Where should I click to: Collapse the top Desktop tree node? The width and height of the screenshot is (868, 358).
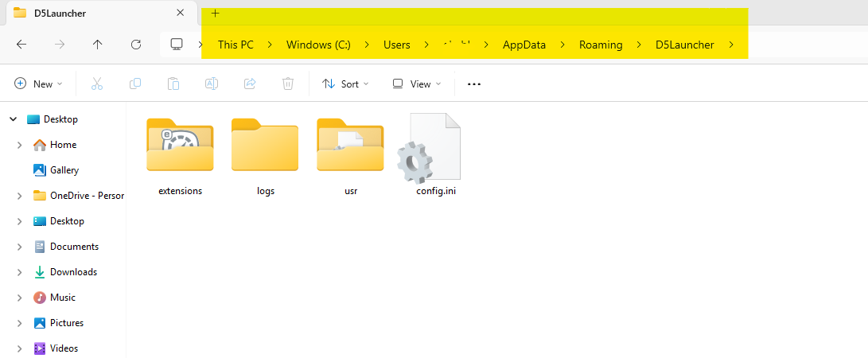point(14,119)
